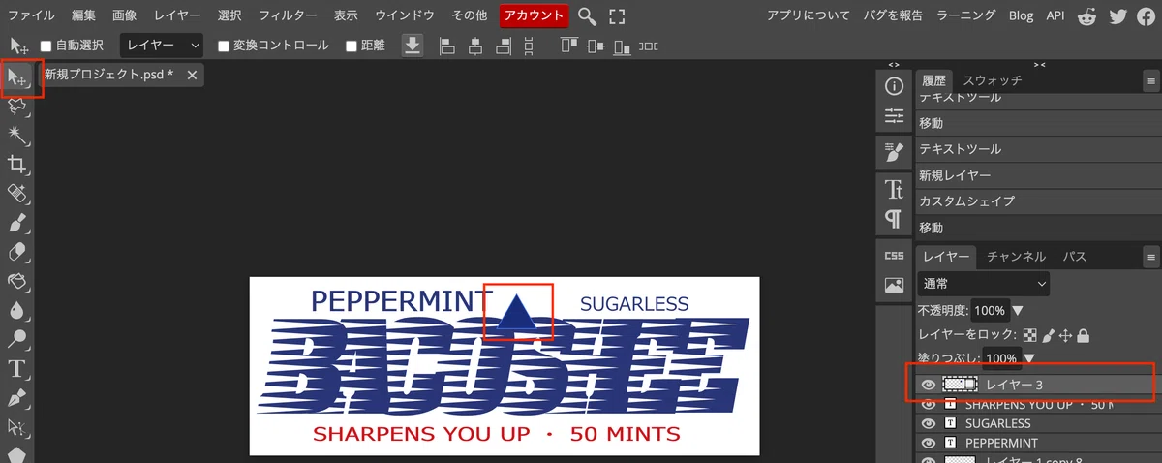Open the Reddit icon link
1162x463 pixels.
(1087, 15)
